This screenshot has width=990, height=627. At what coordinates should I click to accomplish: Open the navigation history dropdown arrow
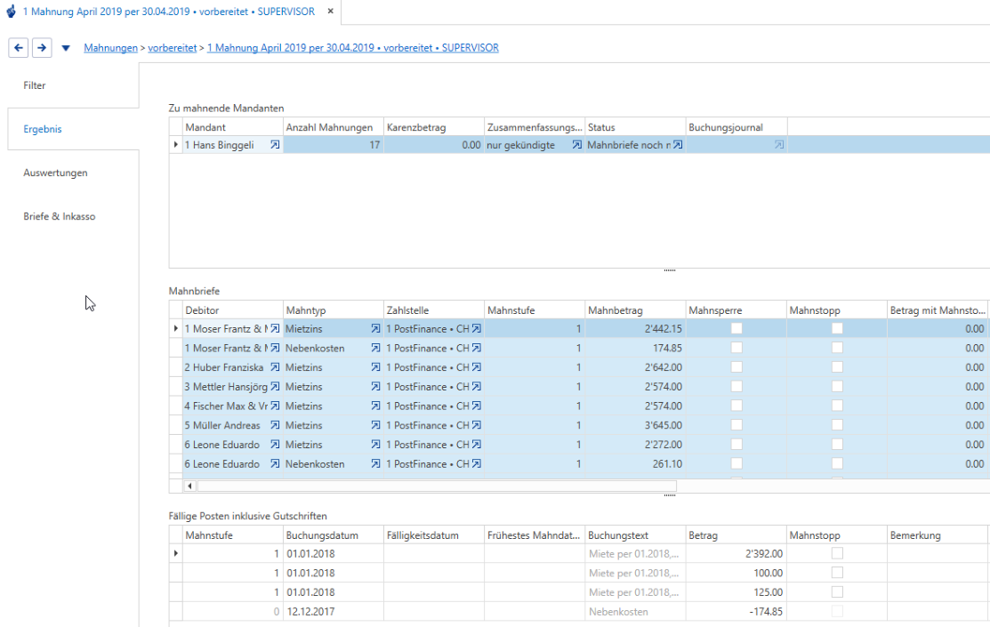click(x=66, y=48)
